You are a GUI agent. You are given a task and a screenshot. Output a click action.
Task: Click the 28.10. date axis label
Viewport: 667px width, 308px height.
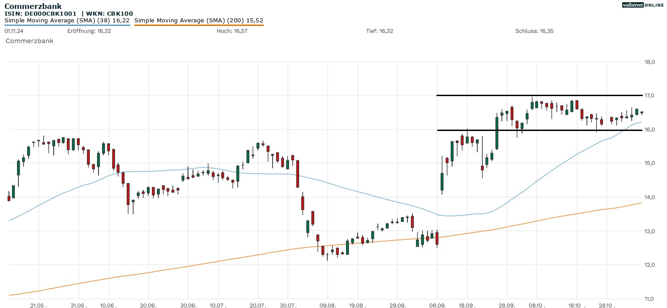[606, 306]
